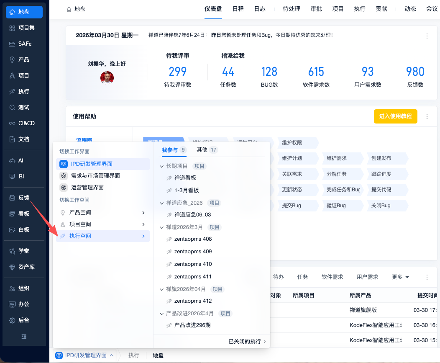Screen dimensions: 440x363
Task: Switch to the 日程 top tab
Action: click(x=238, y=9)
